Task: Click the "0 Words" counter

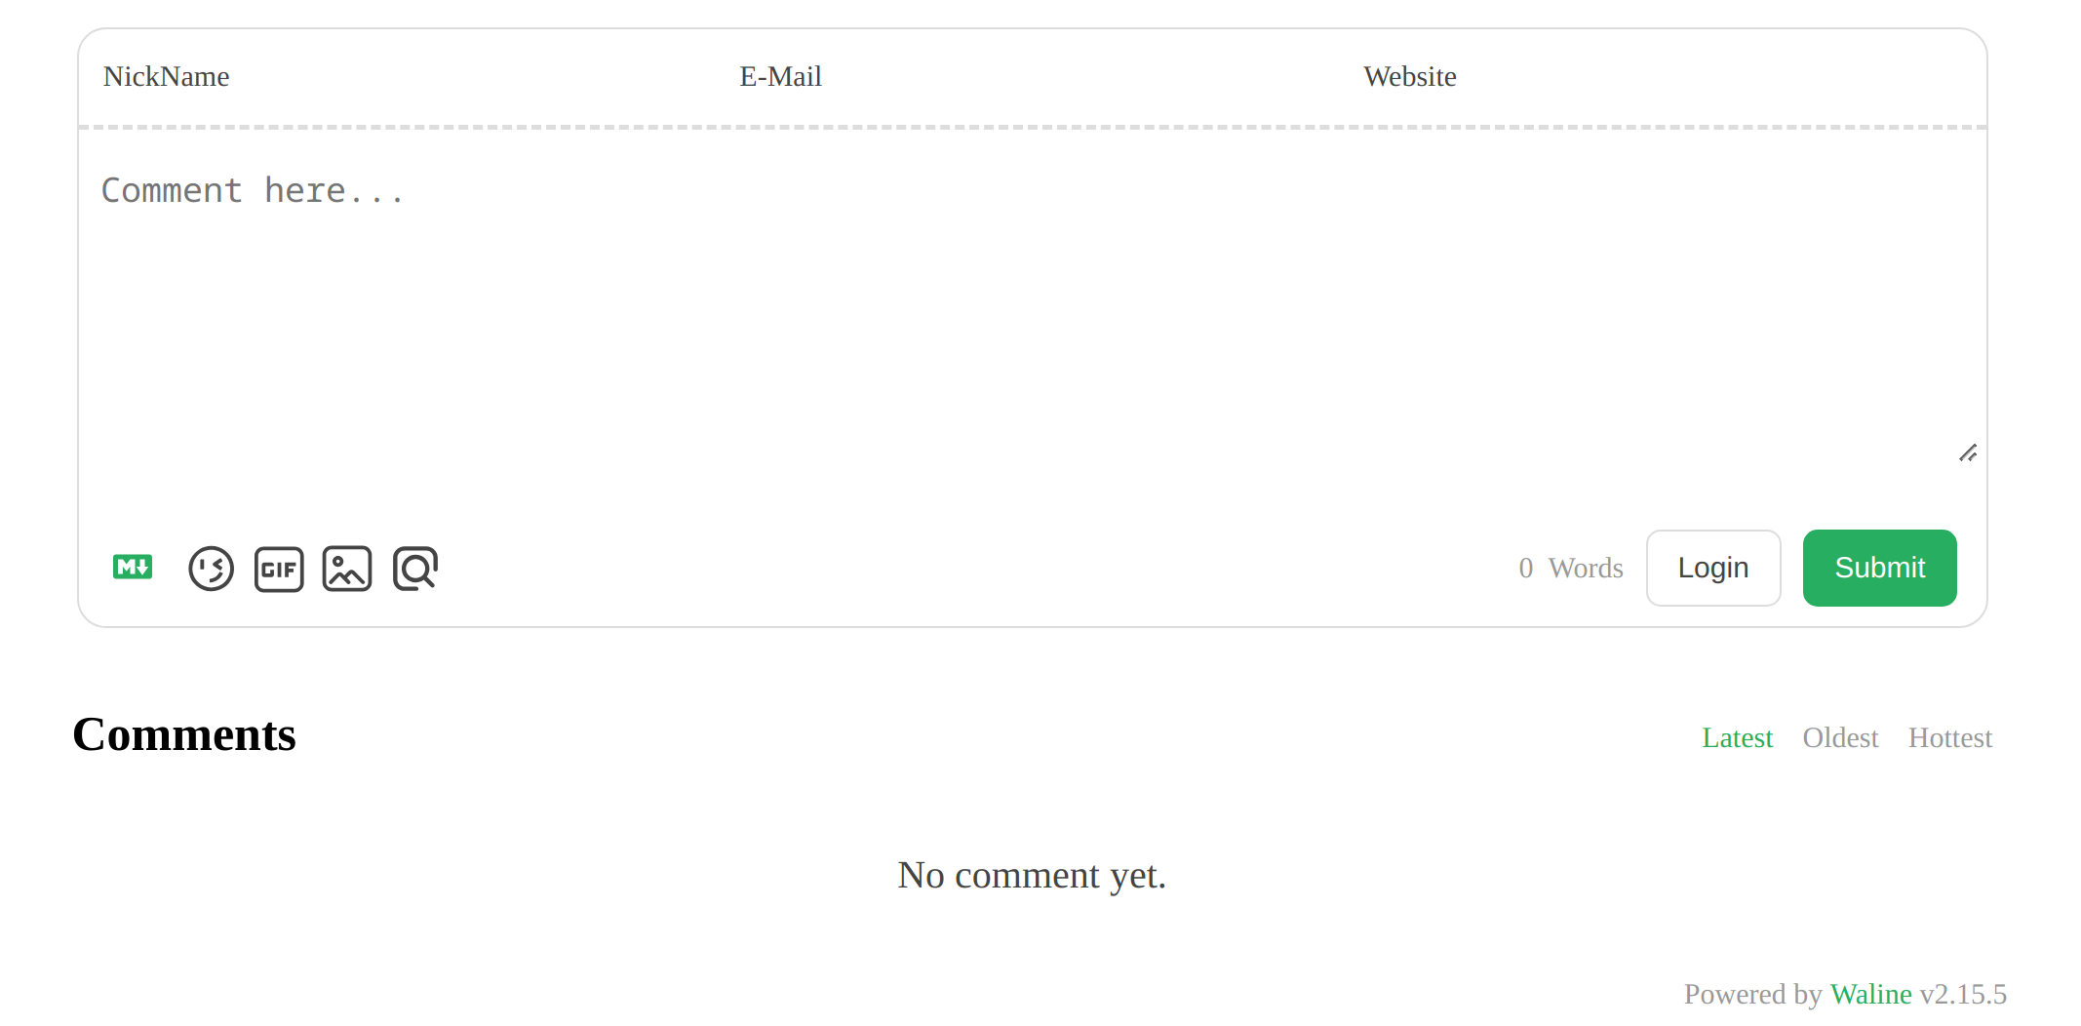Action: pos(1570,568)
